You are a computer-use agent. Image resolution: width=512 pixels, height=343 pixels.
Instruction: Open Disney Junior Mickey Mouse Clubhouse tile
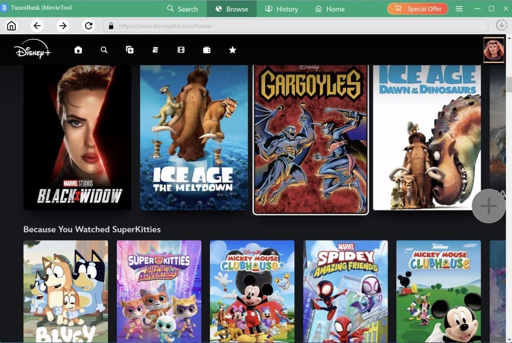(439, 291)
